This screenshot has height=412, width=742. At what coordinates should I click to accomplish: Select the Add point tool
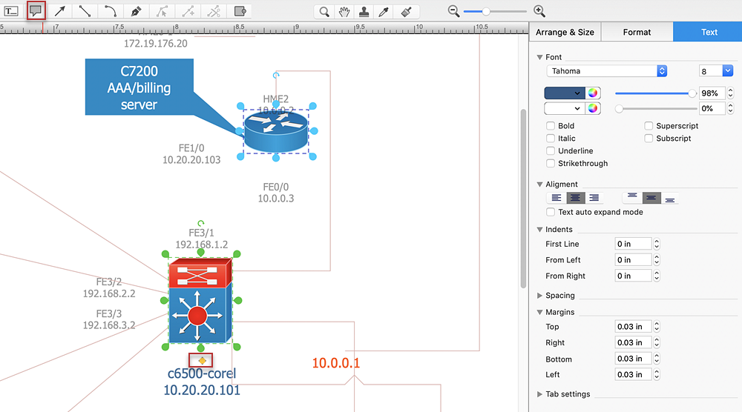click(x=188, y=11)
